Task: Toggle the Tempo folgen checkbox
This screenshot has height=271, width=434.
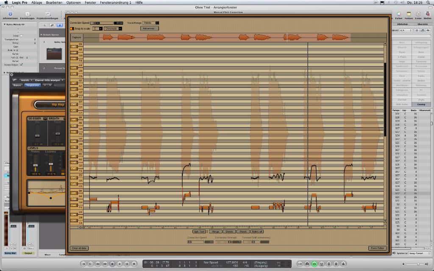Action: pyautogui.click(x=21, y=64)
